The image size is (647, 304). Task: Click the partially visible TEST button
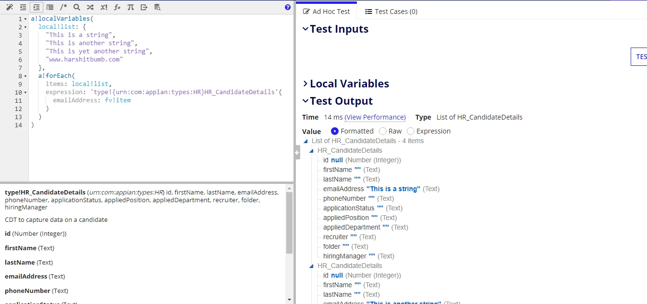coord(639,57)
